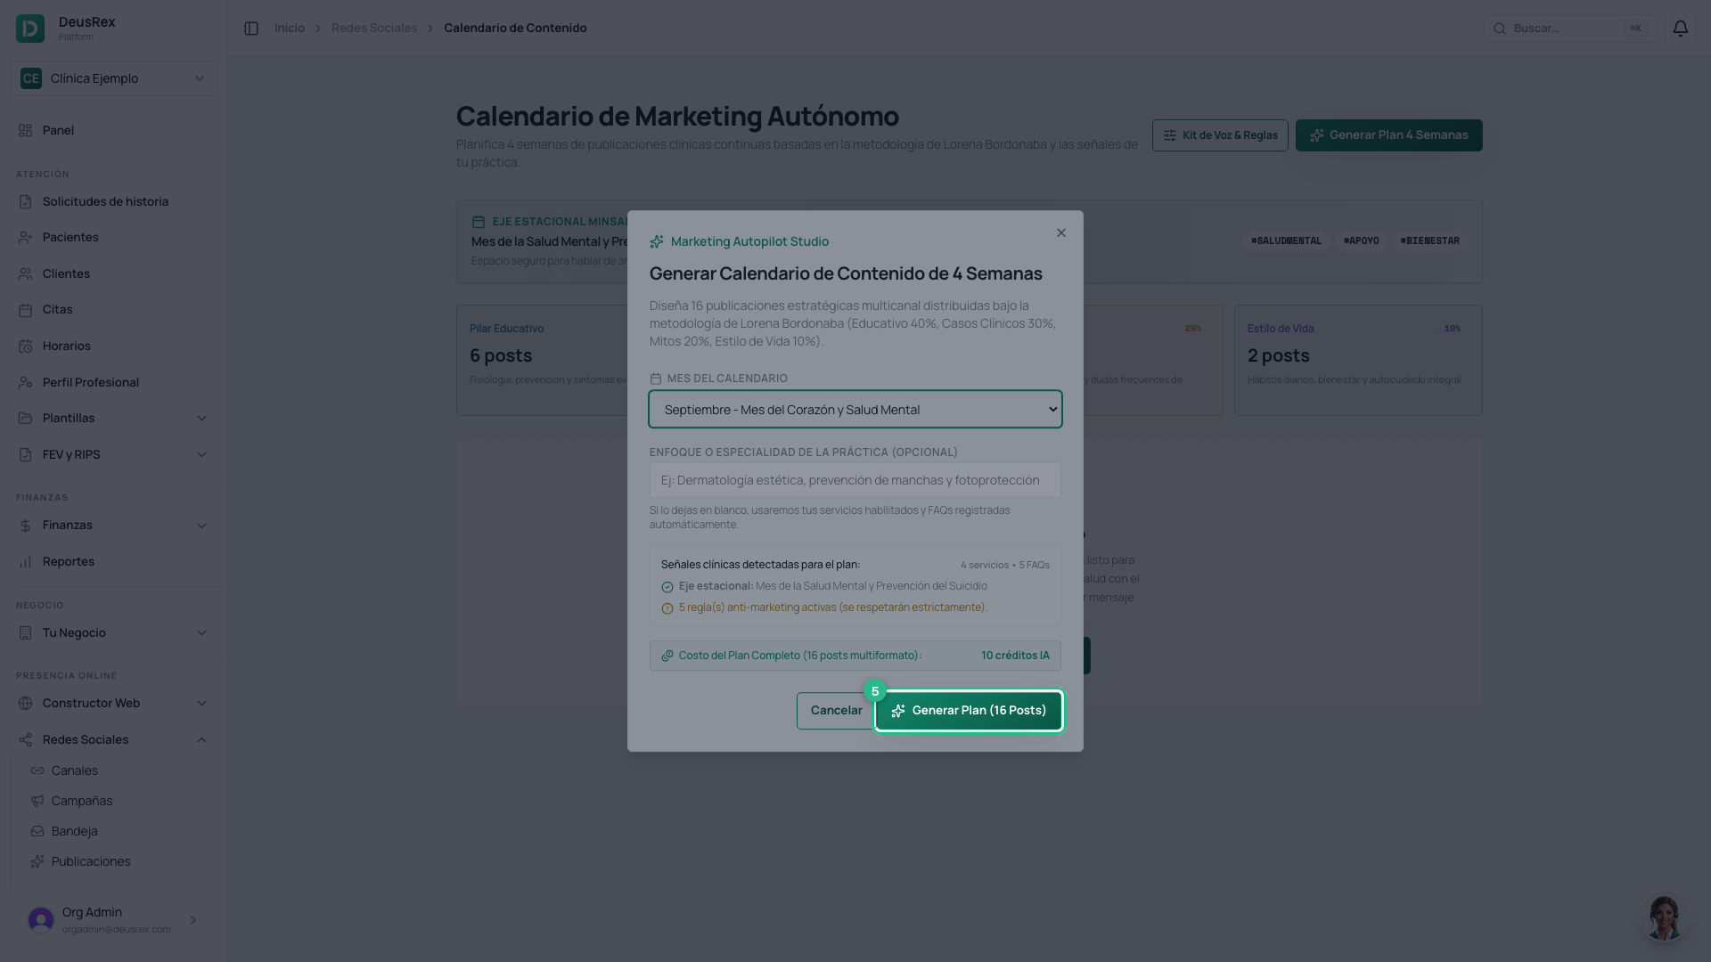Click the DeusRex logo icon

coord(30,29)
